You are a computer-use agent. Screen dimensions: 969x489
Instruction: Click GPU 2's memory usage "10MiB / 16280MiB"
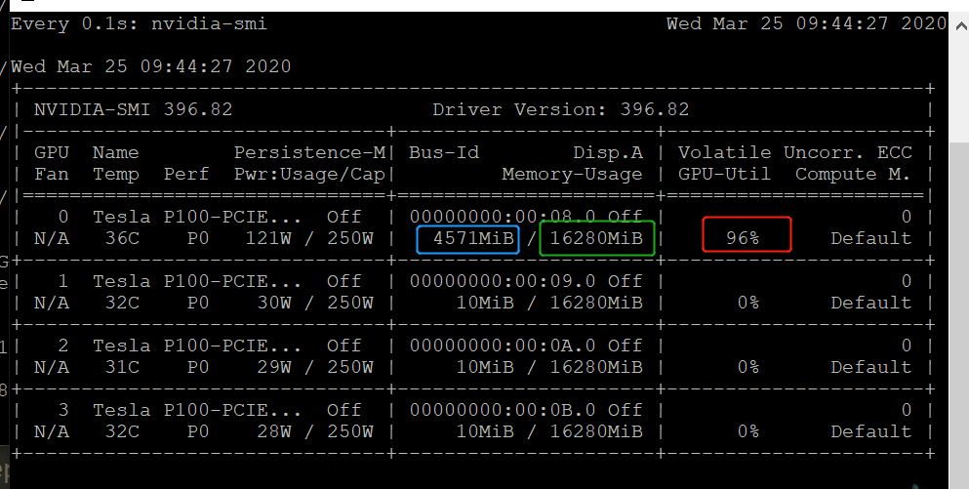click(x=549, y=367)
